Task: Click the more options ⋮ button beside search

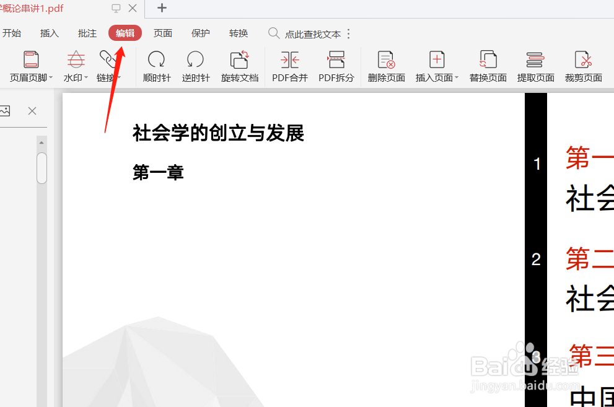Action: point(348,33)
